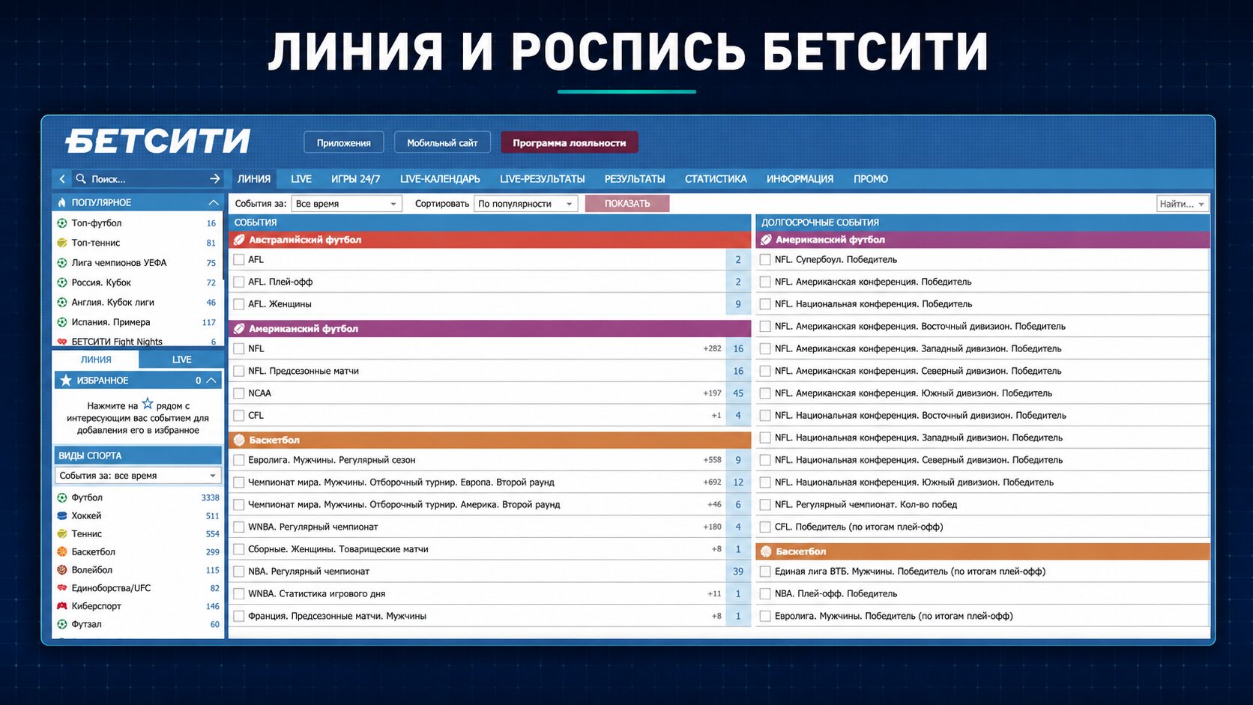
Task: Click the ball icon beside Футзал
Action: click(x=62, y=624)
